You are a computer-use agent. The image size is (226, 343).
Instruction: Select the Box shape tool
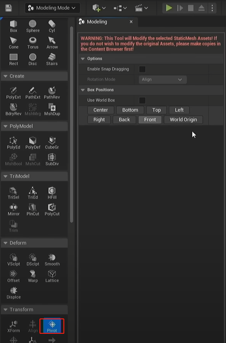(14, 26)
